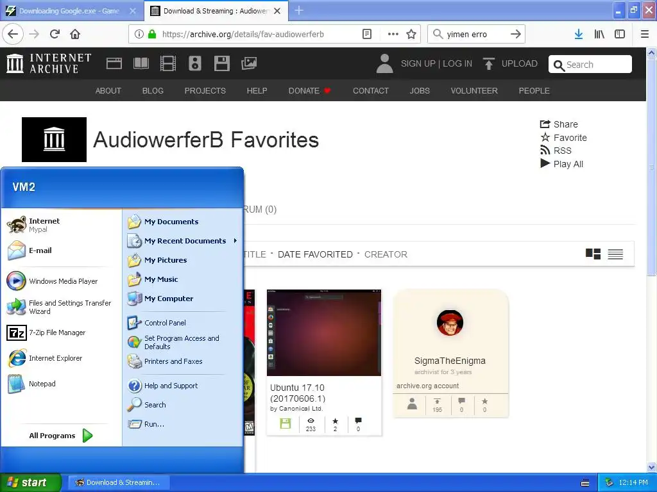657x492 pixels.
Task: Open Internet Archive Software floppy icon
Action: [221, 63]
